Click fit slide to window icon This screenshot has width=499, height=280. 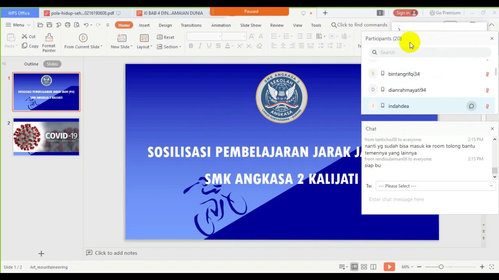tap(492, 267)
